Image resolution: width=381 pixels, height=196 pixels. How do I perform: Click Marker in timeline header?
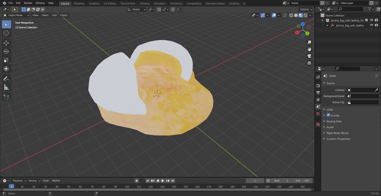[56, 181]
